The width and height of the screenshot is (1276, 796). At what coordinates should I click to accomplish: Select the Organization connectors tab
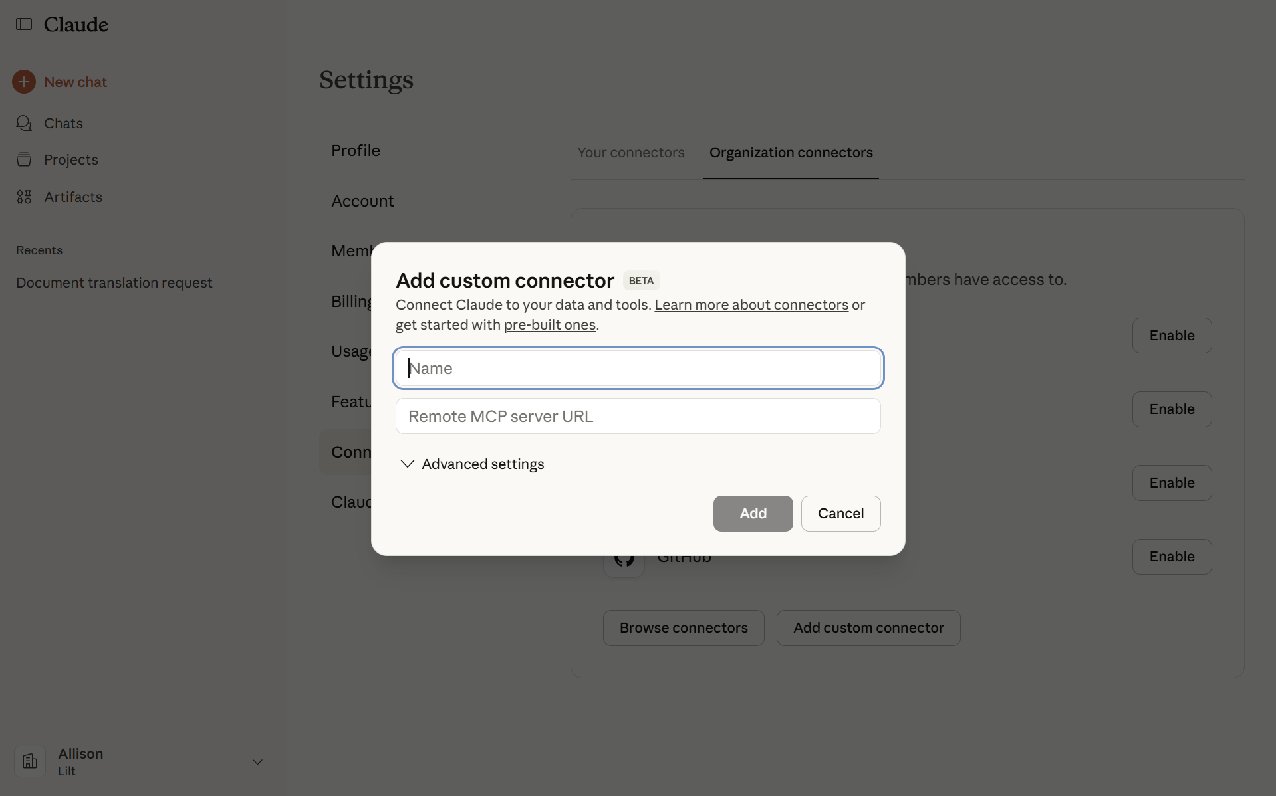(791, 153)
